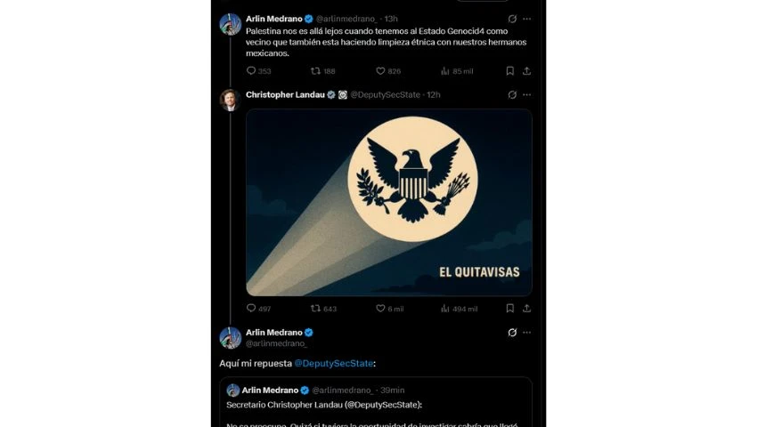
Task: Like the tweet with 826 likes
Action: pos(380,71)
